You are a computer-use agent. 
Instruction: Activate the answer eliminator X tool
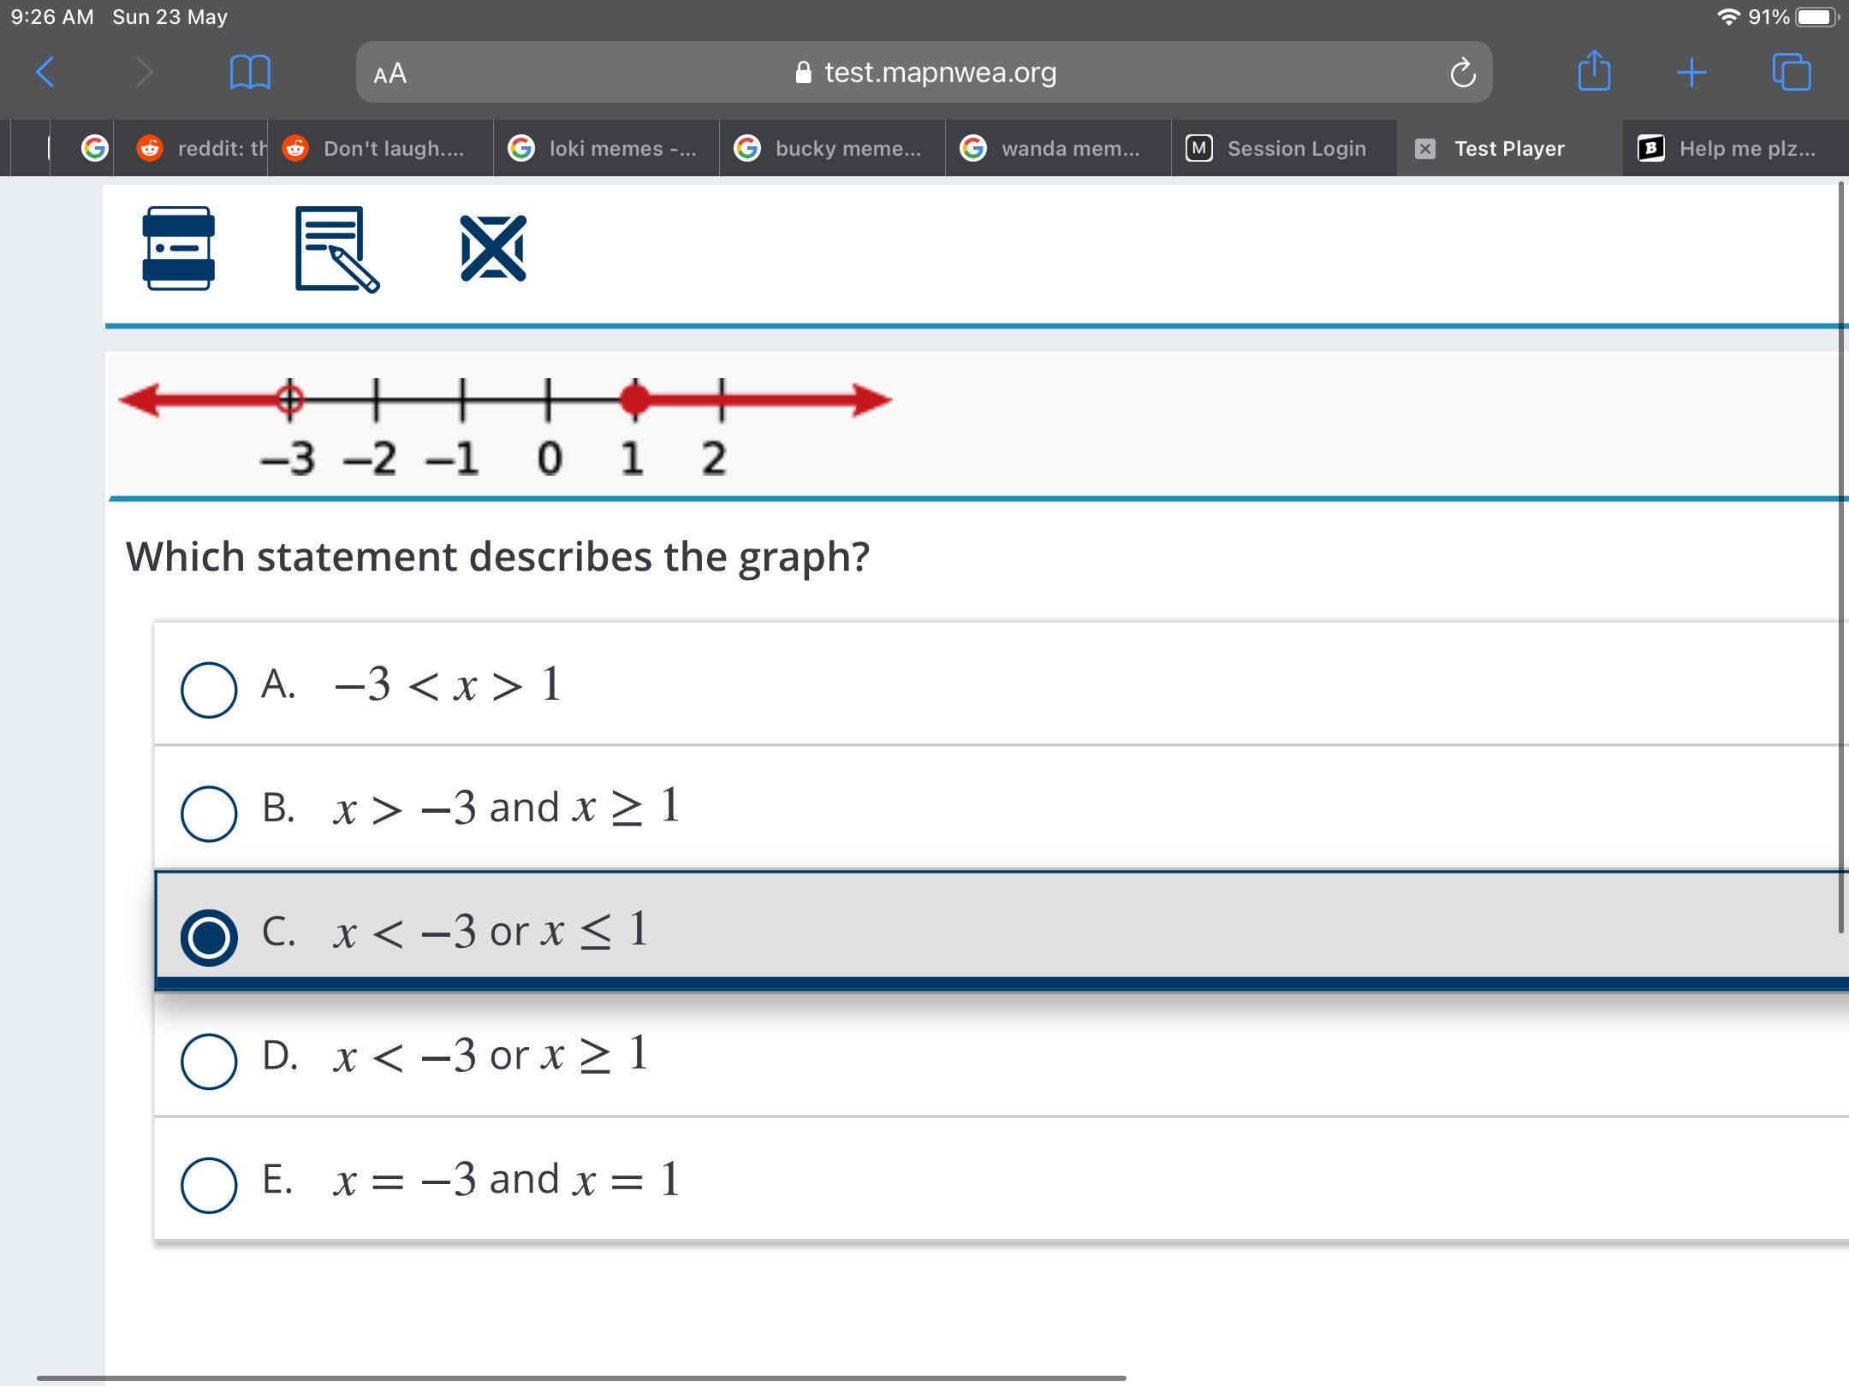[x=493, y=248]
